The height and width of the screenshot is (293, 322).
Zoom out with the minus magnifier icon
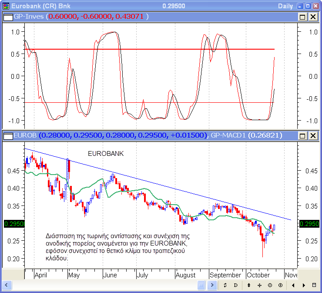270,285
